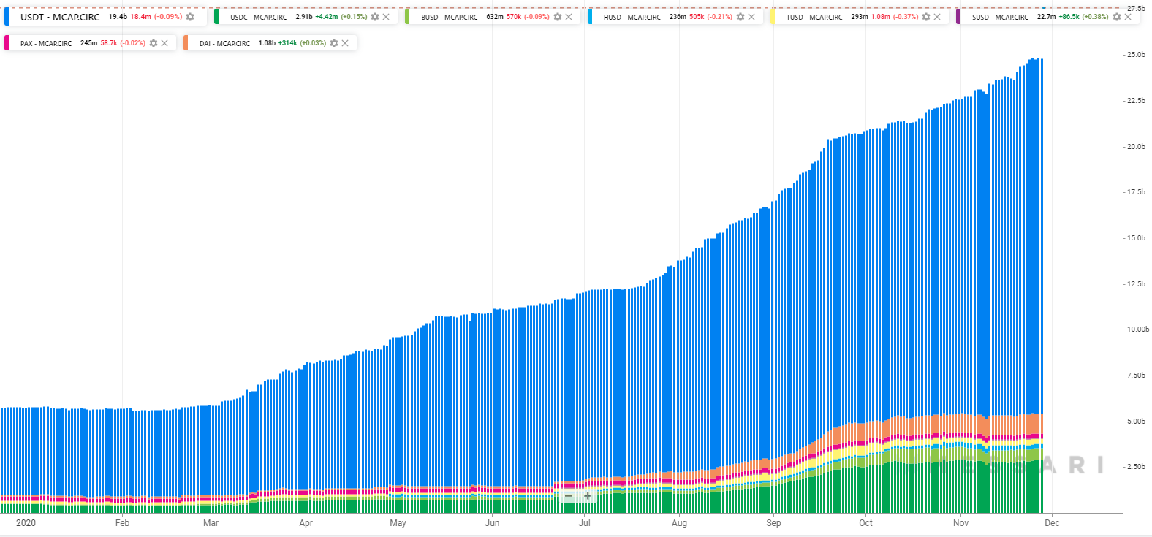Open settings gear for HUSD series

[x=740, y=17]
